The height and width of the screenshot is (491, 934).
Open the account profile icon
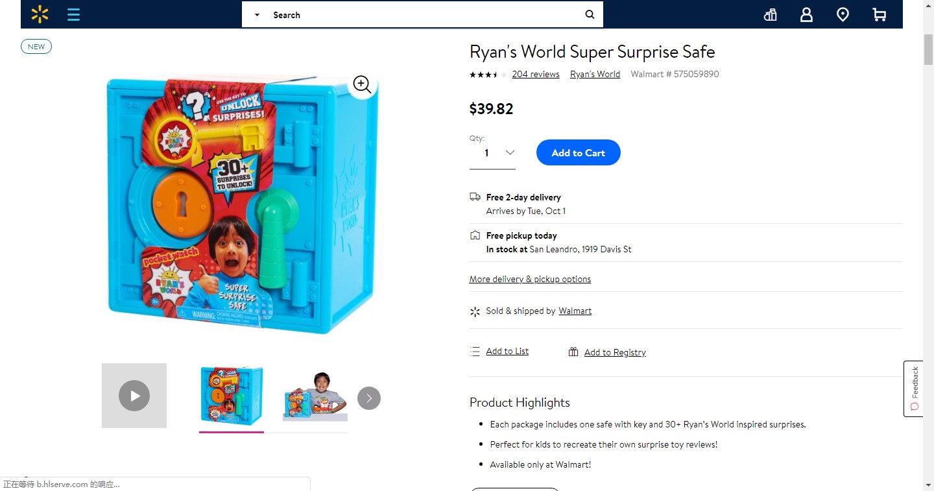(806, 14)
